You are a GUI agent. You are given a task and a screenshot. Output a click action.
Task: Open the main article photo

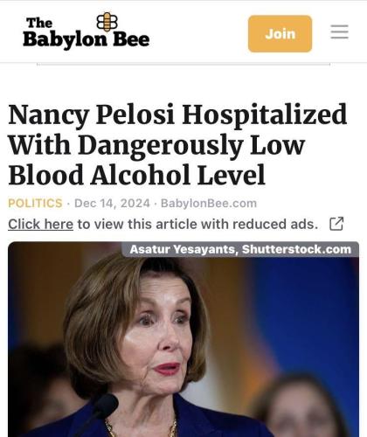[x=183, y=339]
